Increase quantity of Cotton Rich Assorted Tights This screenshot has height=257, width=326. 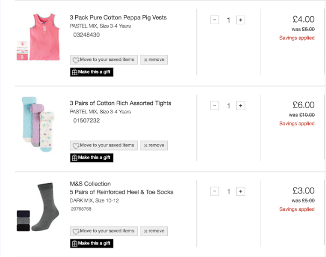(240, 105)
